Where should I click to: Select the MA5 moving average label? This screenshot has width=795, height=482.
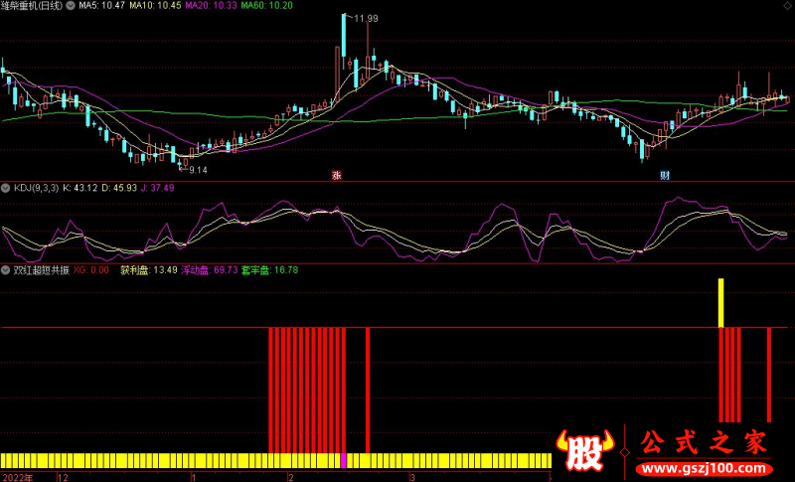[x=102, y=6]
